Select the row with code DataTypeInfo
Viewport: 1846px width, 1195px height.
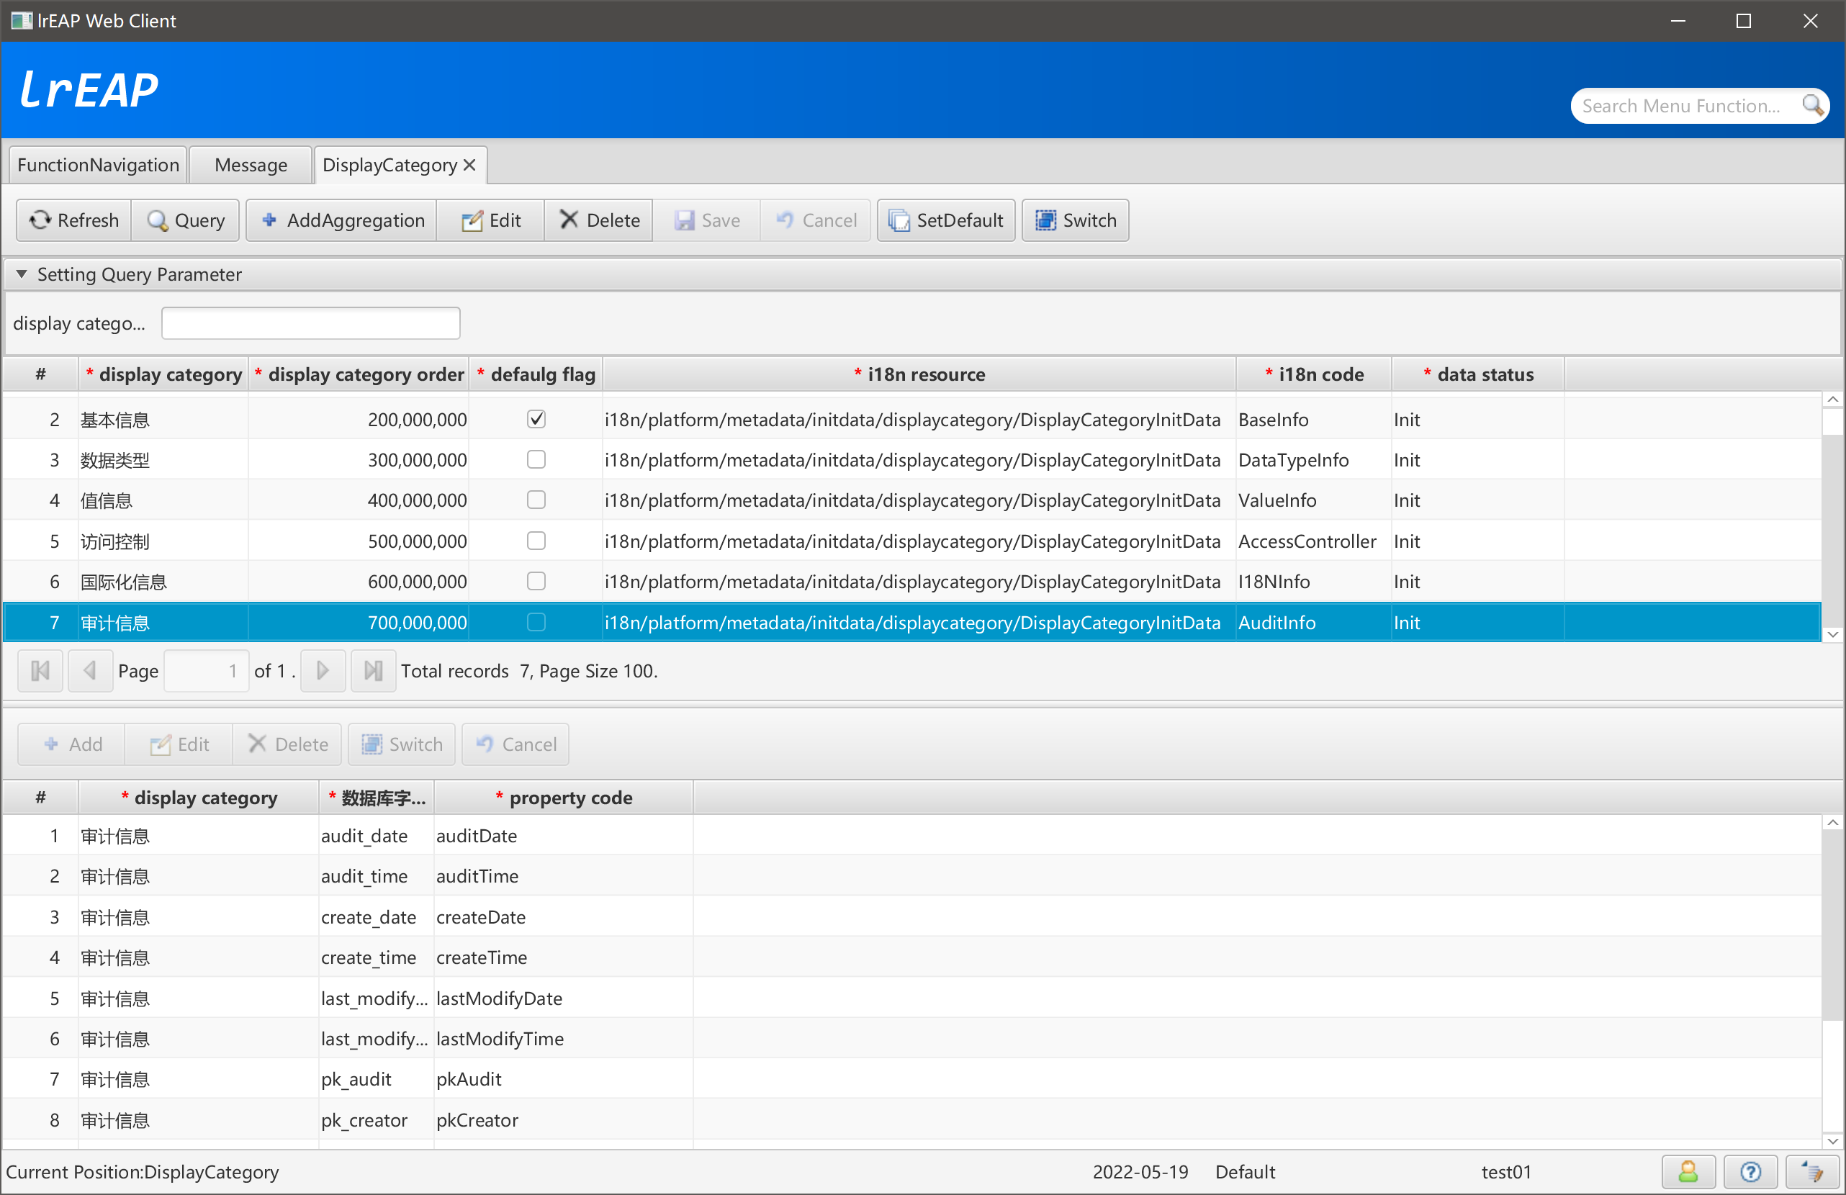pos(912,460)
